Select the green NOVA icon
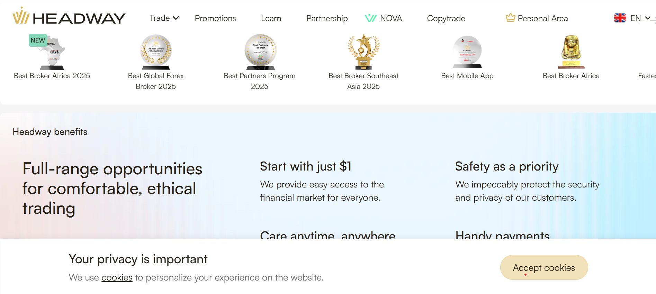The height and width of the screenshot is (294, 656). [370, 18]
